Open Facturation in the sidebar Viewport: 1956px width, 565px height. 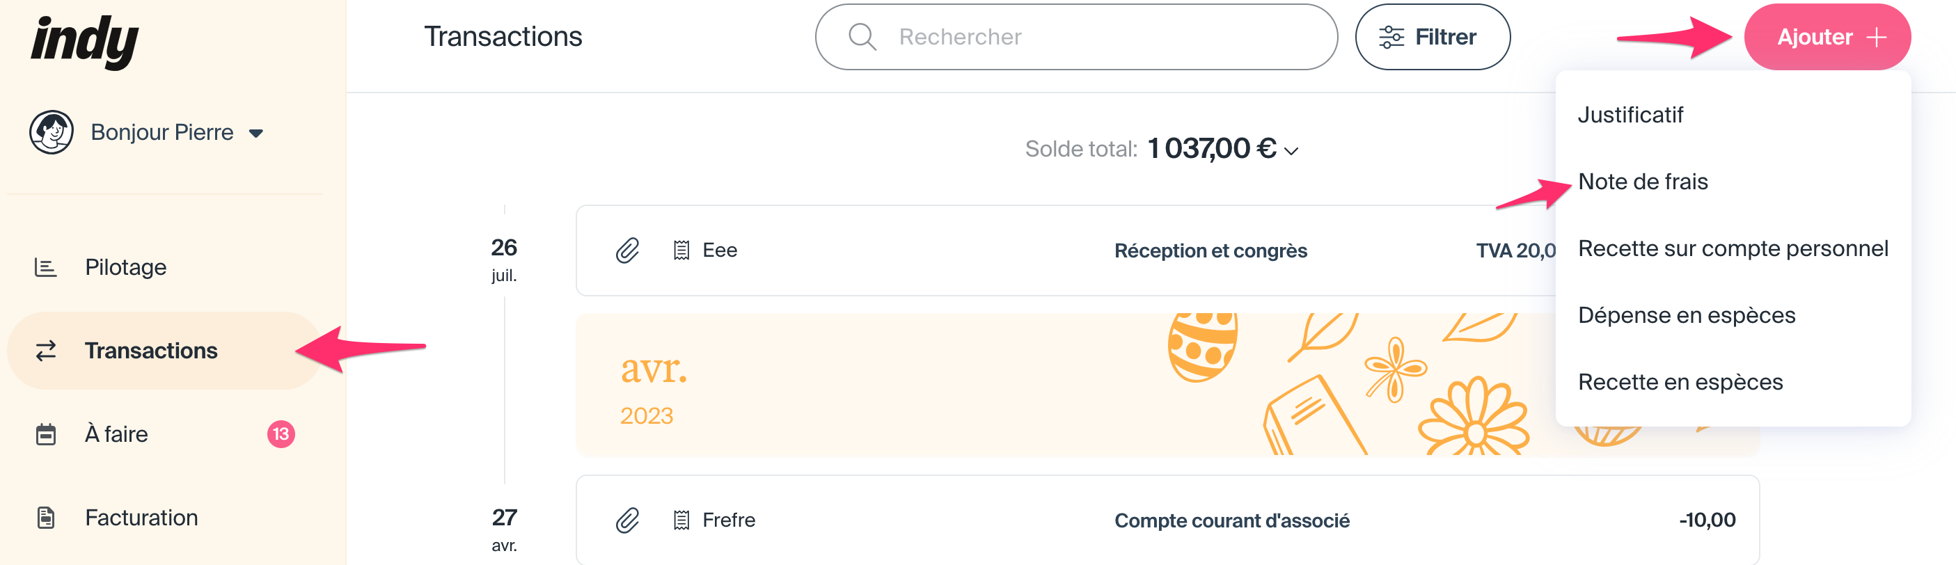tap(141, 518)
